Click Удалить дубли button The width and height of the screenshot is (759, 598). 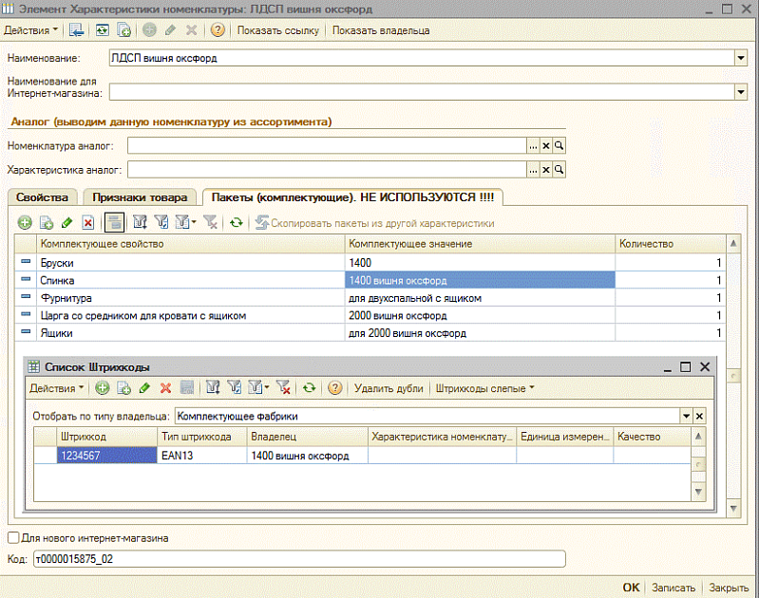[389, 388]
